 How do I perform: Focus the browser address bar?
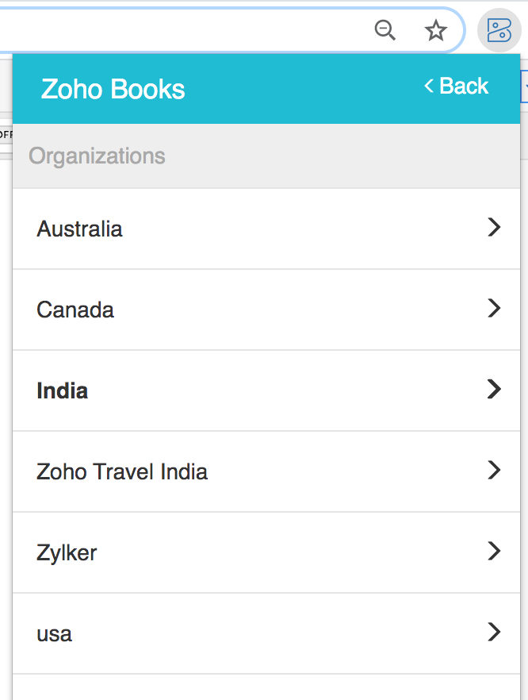tap(182, 31)
